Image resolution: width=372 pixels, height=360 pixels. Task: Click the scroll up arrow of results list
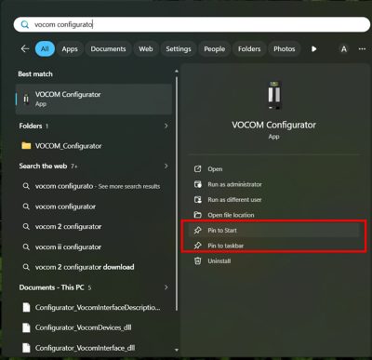[x=177, y=72]
